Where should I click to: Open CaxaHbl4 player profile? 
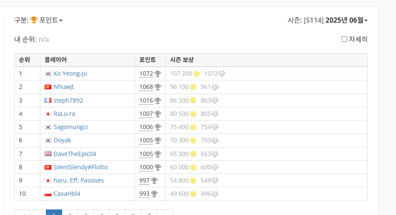[x=67, y=194]
